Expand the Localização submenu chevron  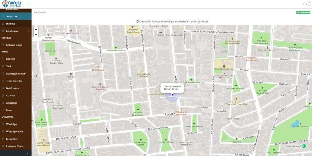[28, 31]
